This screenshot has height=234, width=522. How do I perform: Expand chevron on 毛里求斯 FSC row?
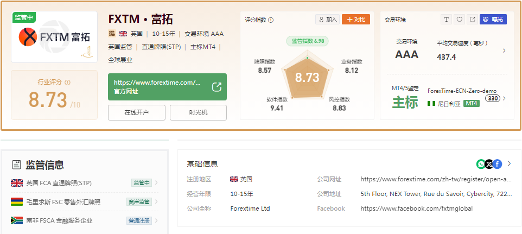click(x=156, y=202)
